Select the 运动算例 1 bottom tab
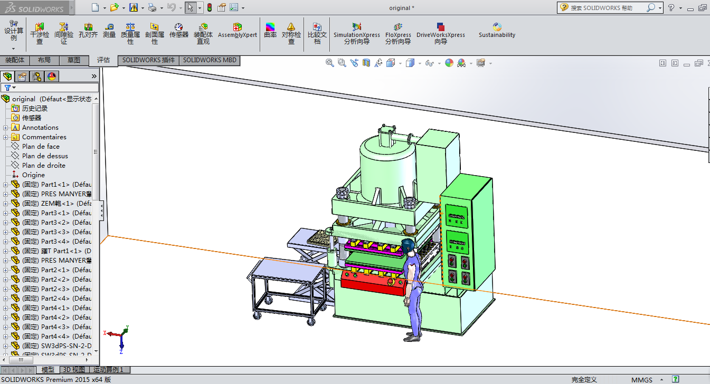This screenshot has width=710, height=384. (x=108, y=370)
